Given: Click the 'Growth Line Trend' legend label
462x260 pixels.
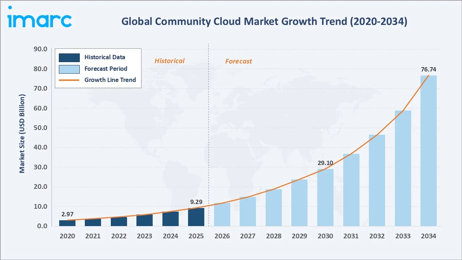Looking at the screenshot, I should coord(110,80).
